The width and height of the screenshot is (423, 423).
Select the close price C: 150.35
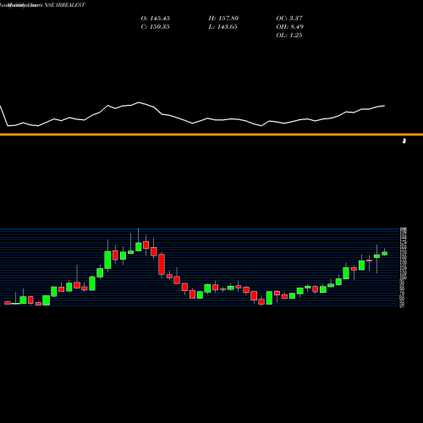156,27
